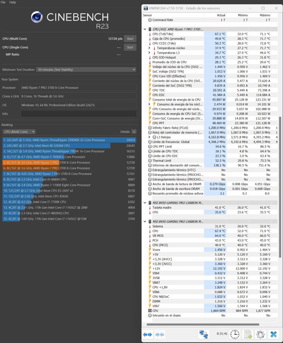Click the lightning icon beside DIMM voltage
Screen dimensions: 283x343
150,301
